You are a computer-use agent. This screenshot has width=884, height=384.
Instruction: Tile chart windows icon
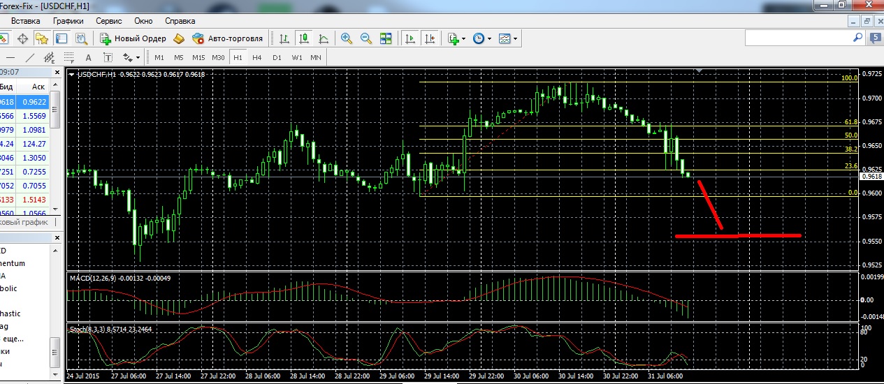tap(384, 38)
